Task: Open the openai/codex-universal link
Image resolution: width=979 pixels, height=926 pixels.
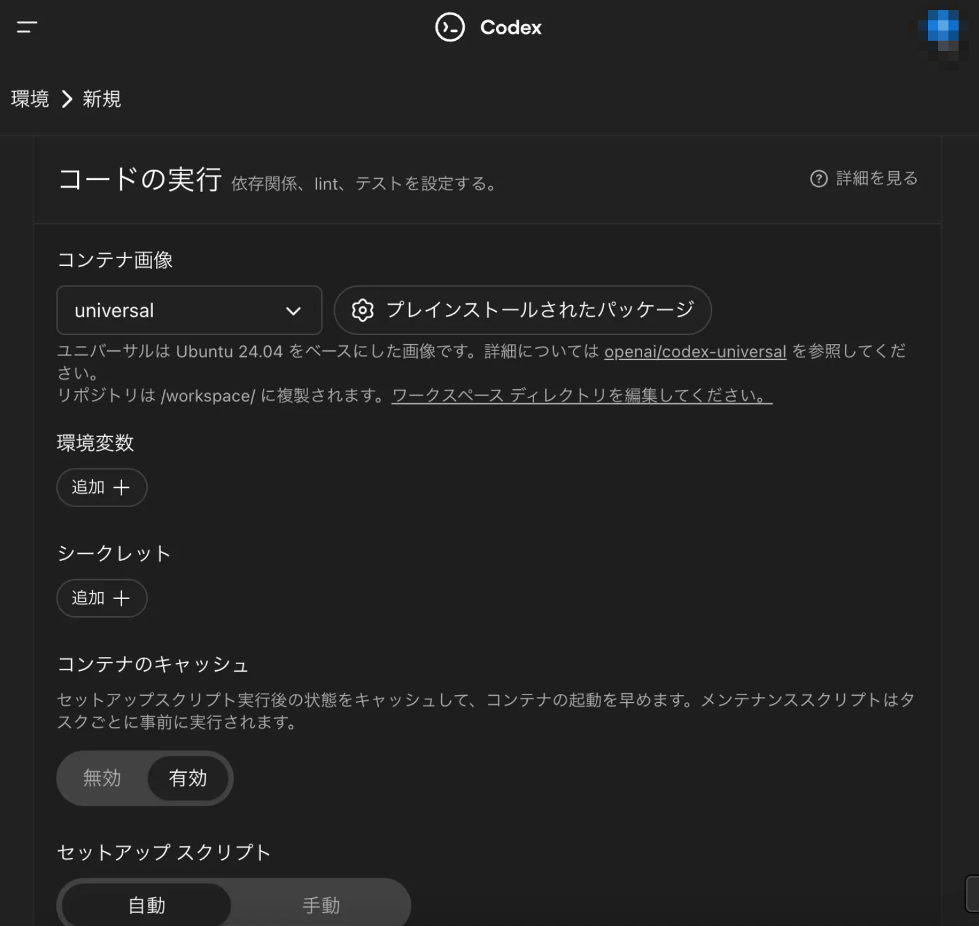Action: (695, 352)
